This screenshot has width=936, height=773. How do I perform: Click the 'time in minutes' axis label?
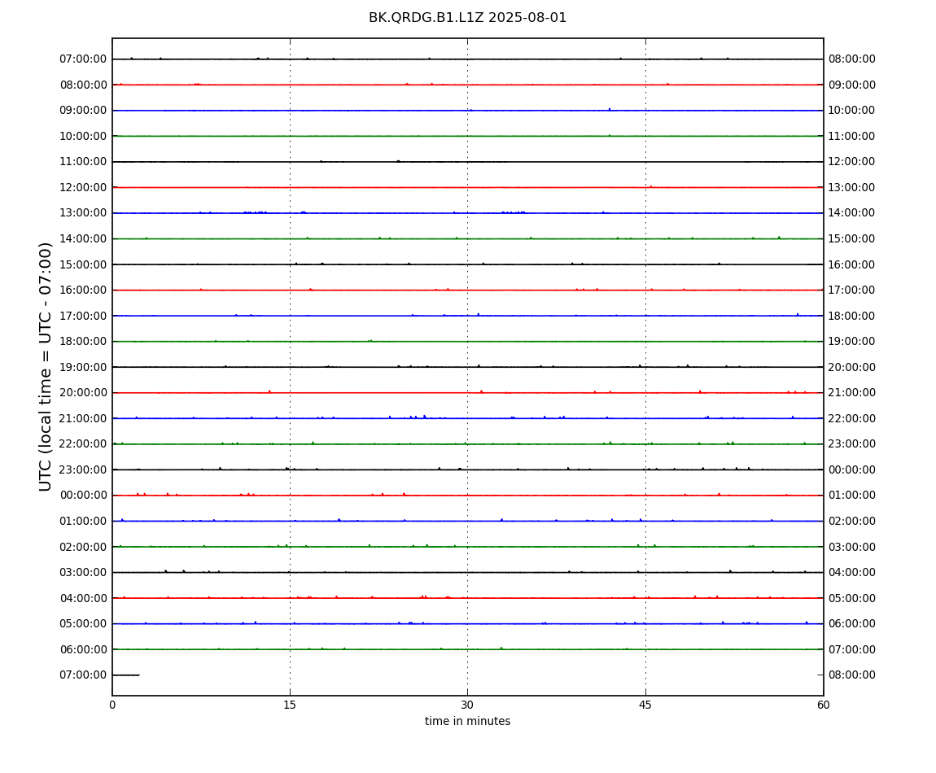point(467,721)
